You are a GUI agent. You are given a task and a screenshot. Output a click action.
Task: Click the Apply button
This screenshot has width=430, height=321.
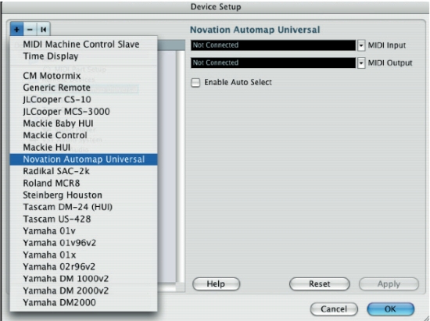[x=389, y=284]
